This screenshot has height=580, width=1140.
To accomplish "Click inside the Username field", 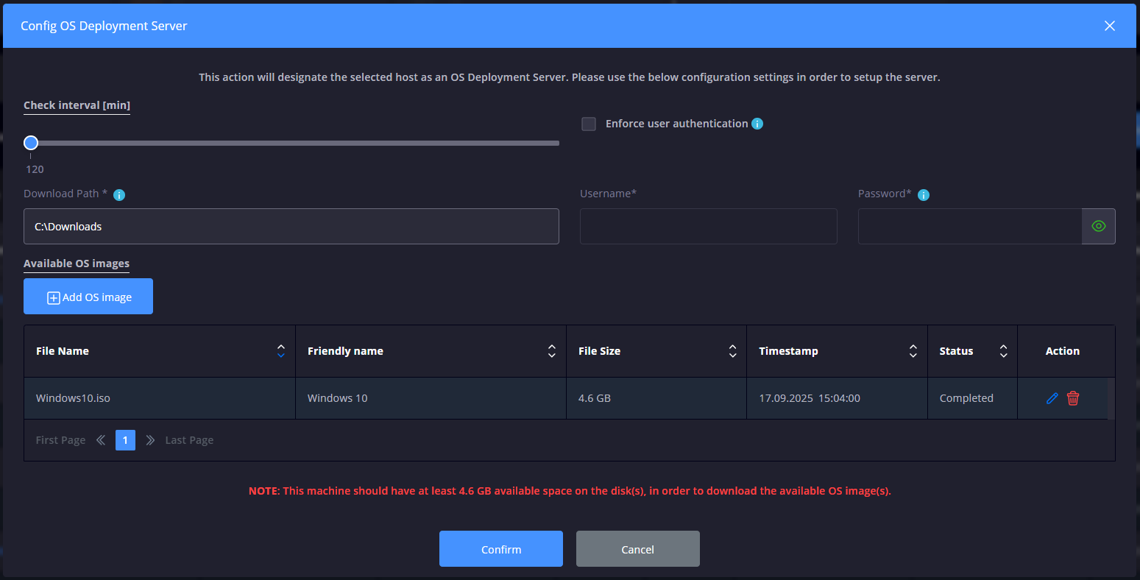I will click(x=708, y=226).
